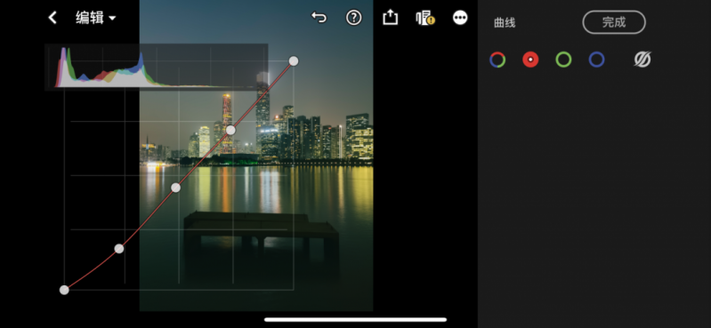711x328 pixels.
Task: Open the 编辑 dropdown menu
Action: [96, 18]
